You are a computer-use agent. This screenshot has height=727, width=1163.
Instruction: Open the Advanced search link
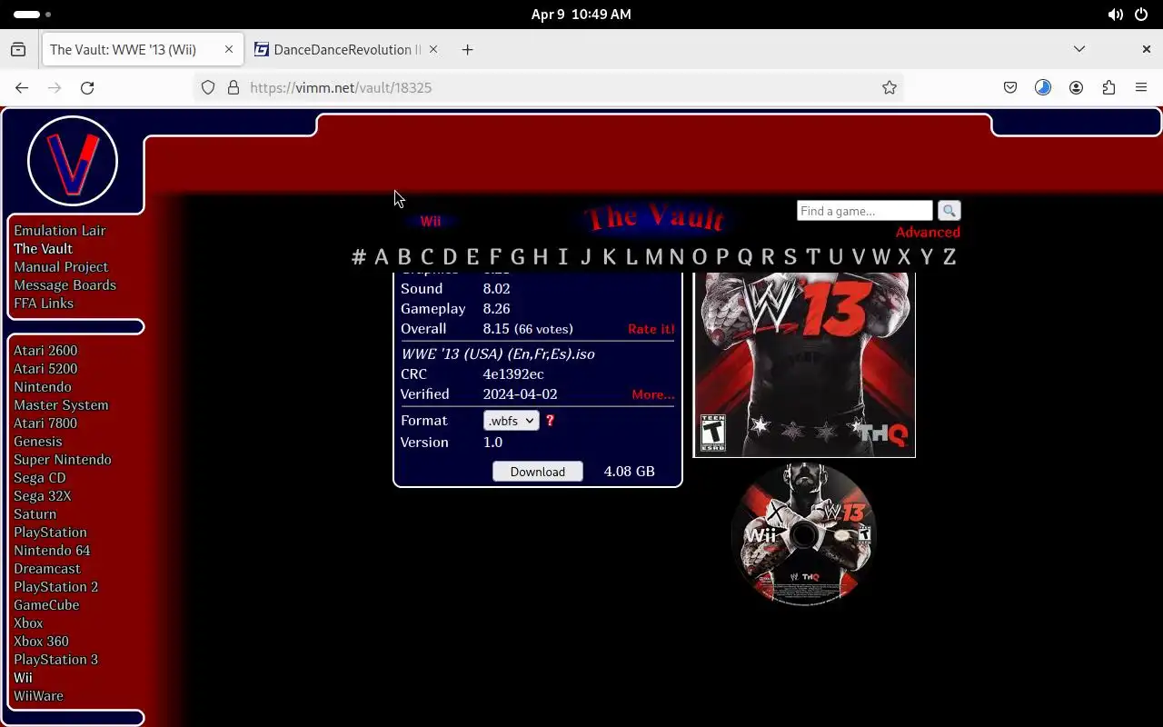click(x=928, y=233)
